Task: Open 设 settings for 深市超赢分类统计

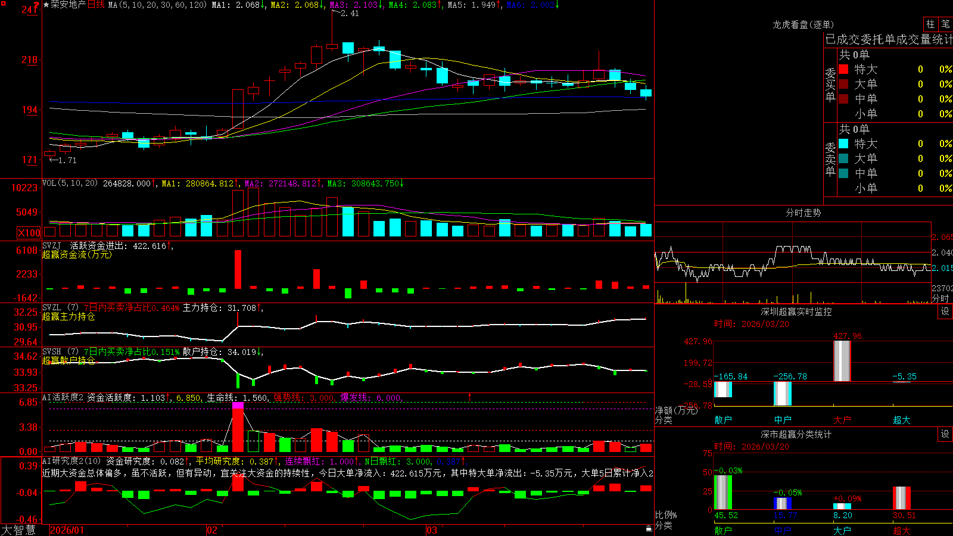Action: click(945, 434)
